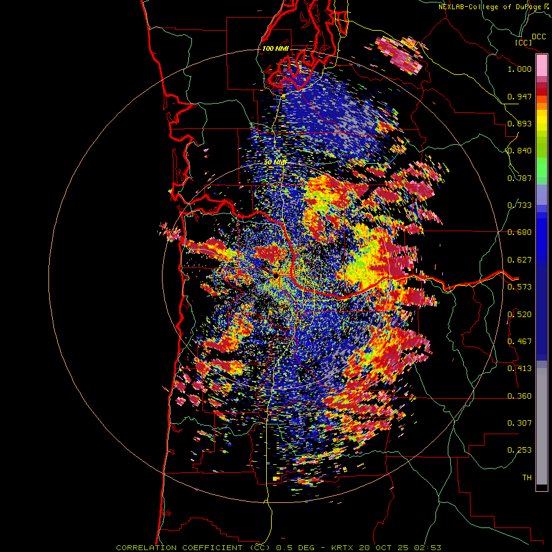The width and height of the screenshot is (552, 552).
Task: Select the 1.000 value on the color scale
Action: coord(519,69)
